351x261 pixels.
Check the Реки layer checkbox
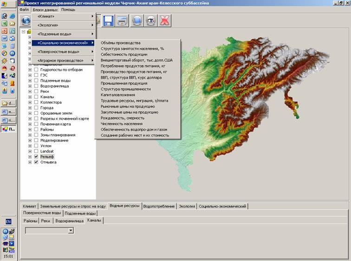point(36,92)
